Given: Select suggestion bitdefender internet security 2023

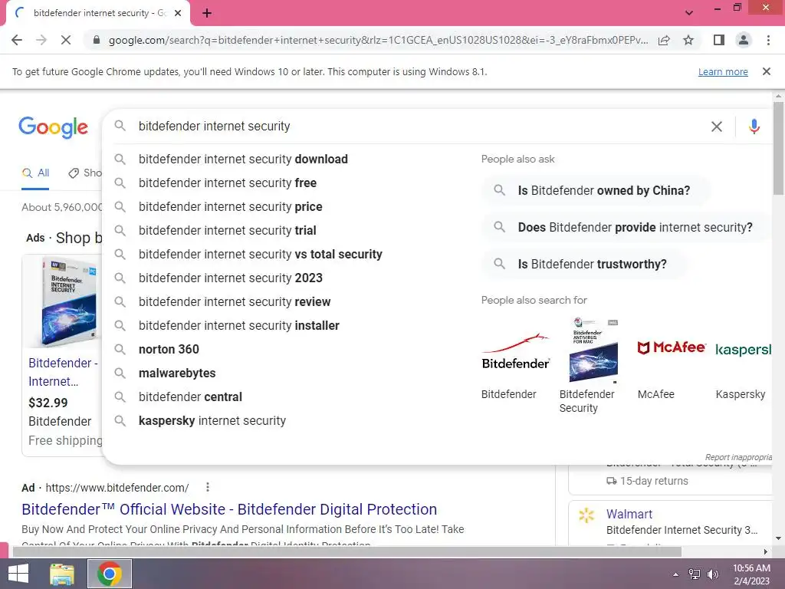Looking at the screenshot, I should point(230,278).
